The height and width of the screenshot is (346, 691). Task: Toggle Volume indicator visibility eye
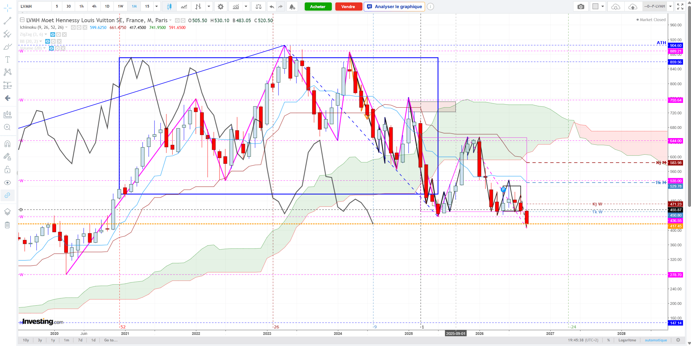tap(51, 48)
